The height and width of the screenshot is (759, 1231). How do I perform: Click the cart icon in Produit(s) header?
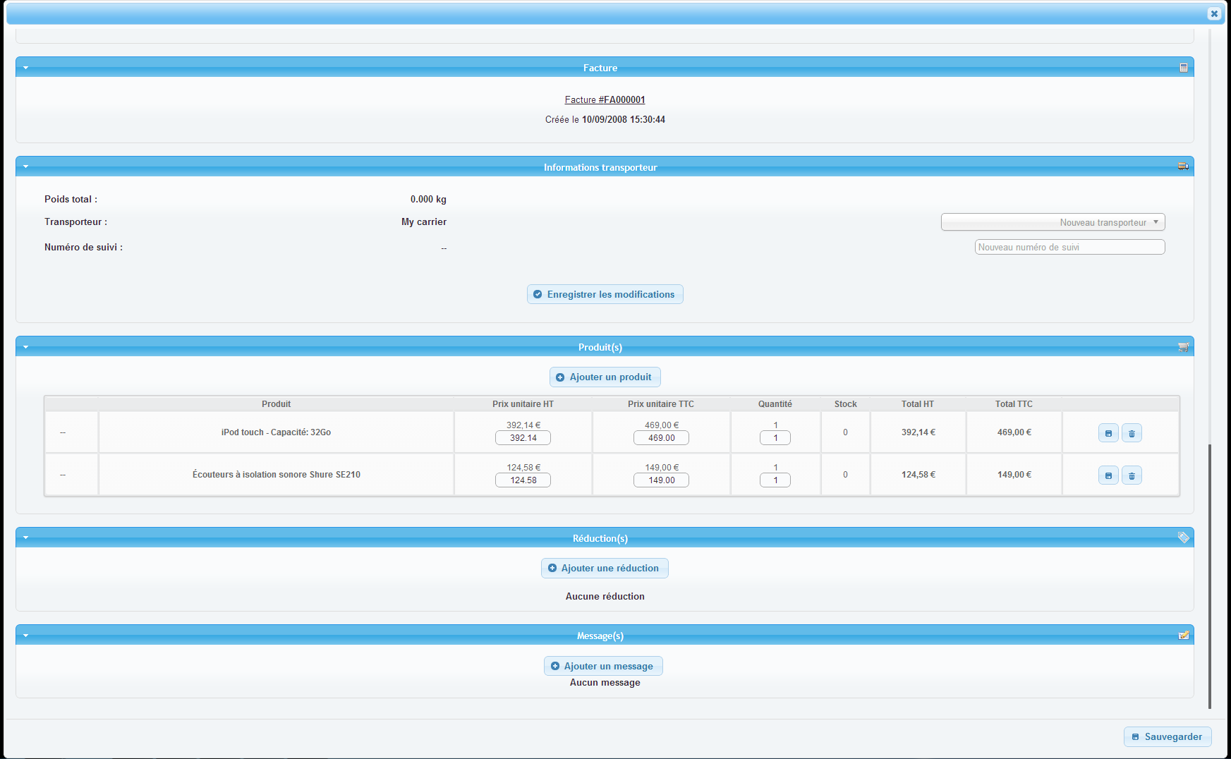click(x=1183, y=346)
